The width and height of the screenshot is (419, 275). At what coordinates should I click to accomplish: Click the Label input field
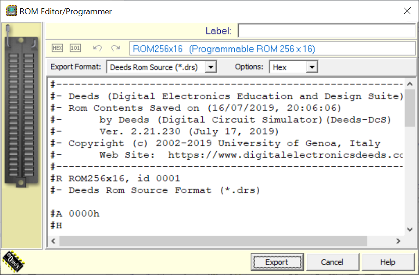tap(327, 31)
